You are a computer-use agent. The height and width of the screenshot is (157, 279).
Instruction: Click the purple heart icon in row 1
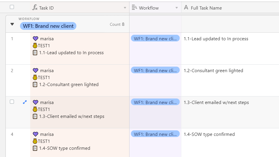point(36,39)
